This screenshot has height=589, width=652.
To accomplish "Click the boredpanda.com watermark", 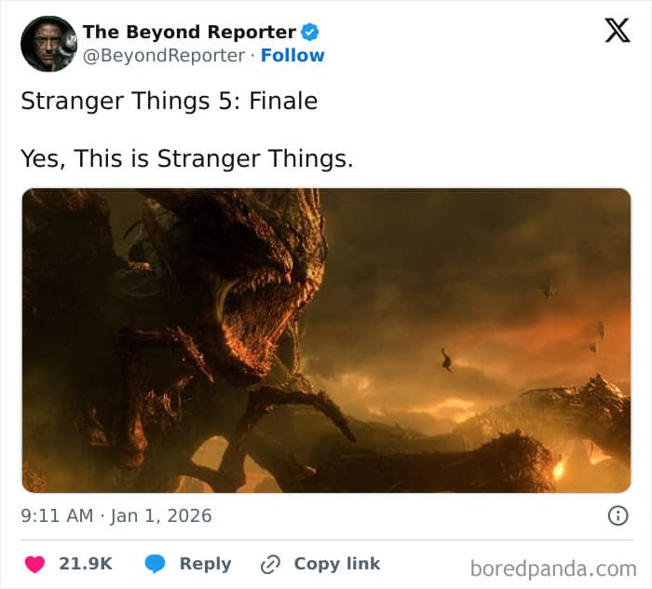I will pyautogui.click(x=553, y=568).
